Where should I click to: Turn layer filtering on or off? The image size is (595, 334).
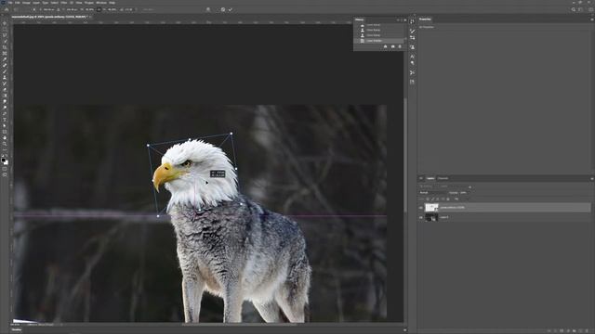pyautogui.click(x=469, y=187)
